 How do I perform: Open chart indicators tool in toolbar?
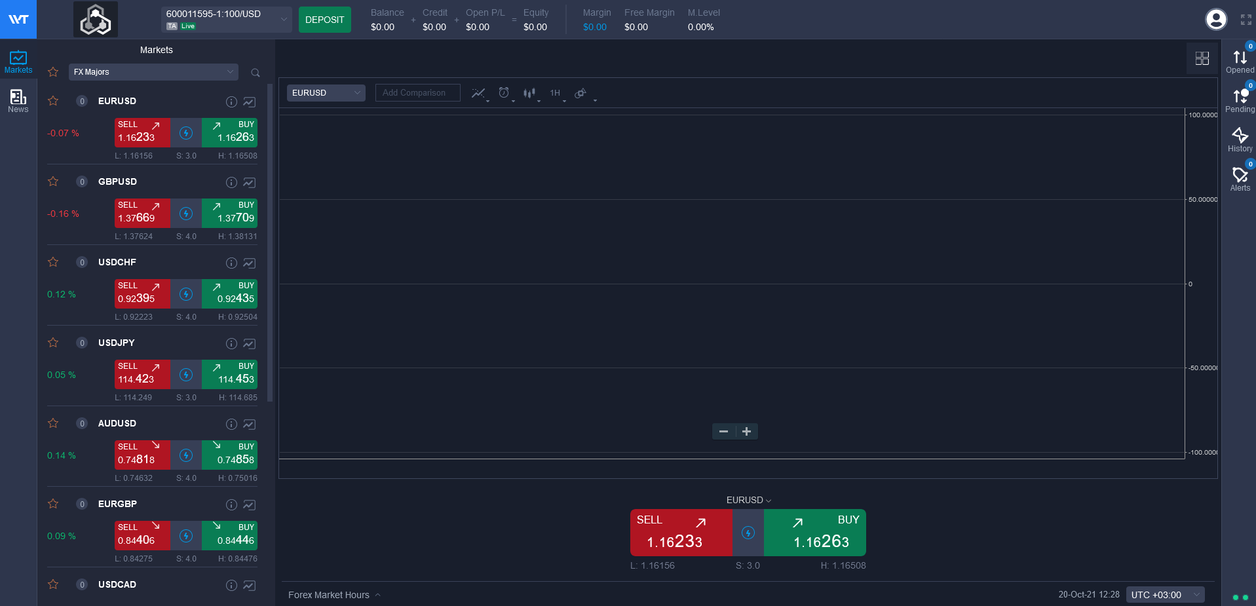(479, 93)
